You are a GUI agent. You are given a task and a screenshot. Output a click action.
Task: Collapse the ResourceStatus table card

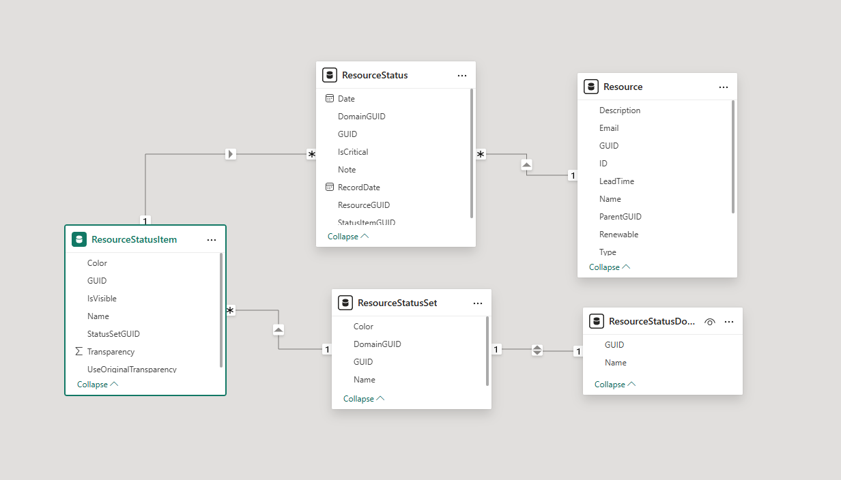coord(348,237)
